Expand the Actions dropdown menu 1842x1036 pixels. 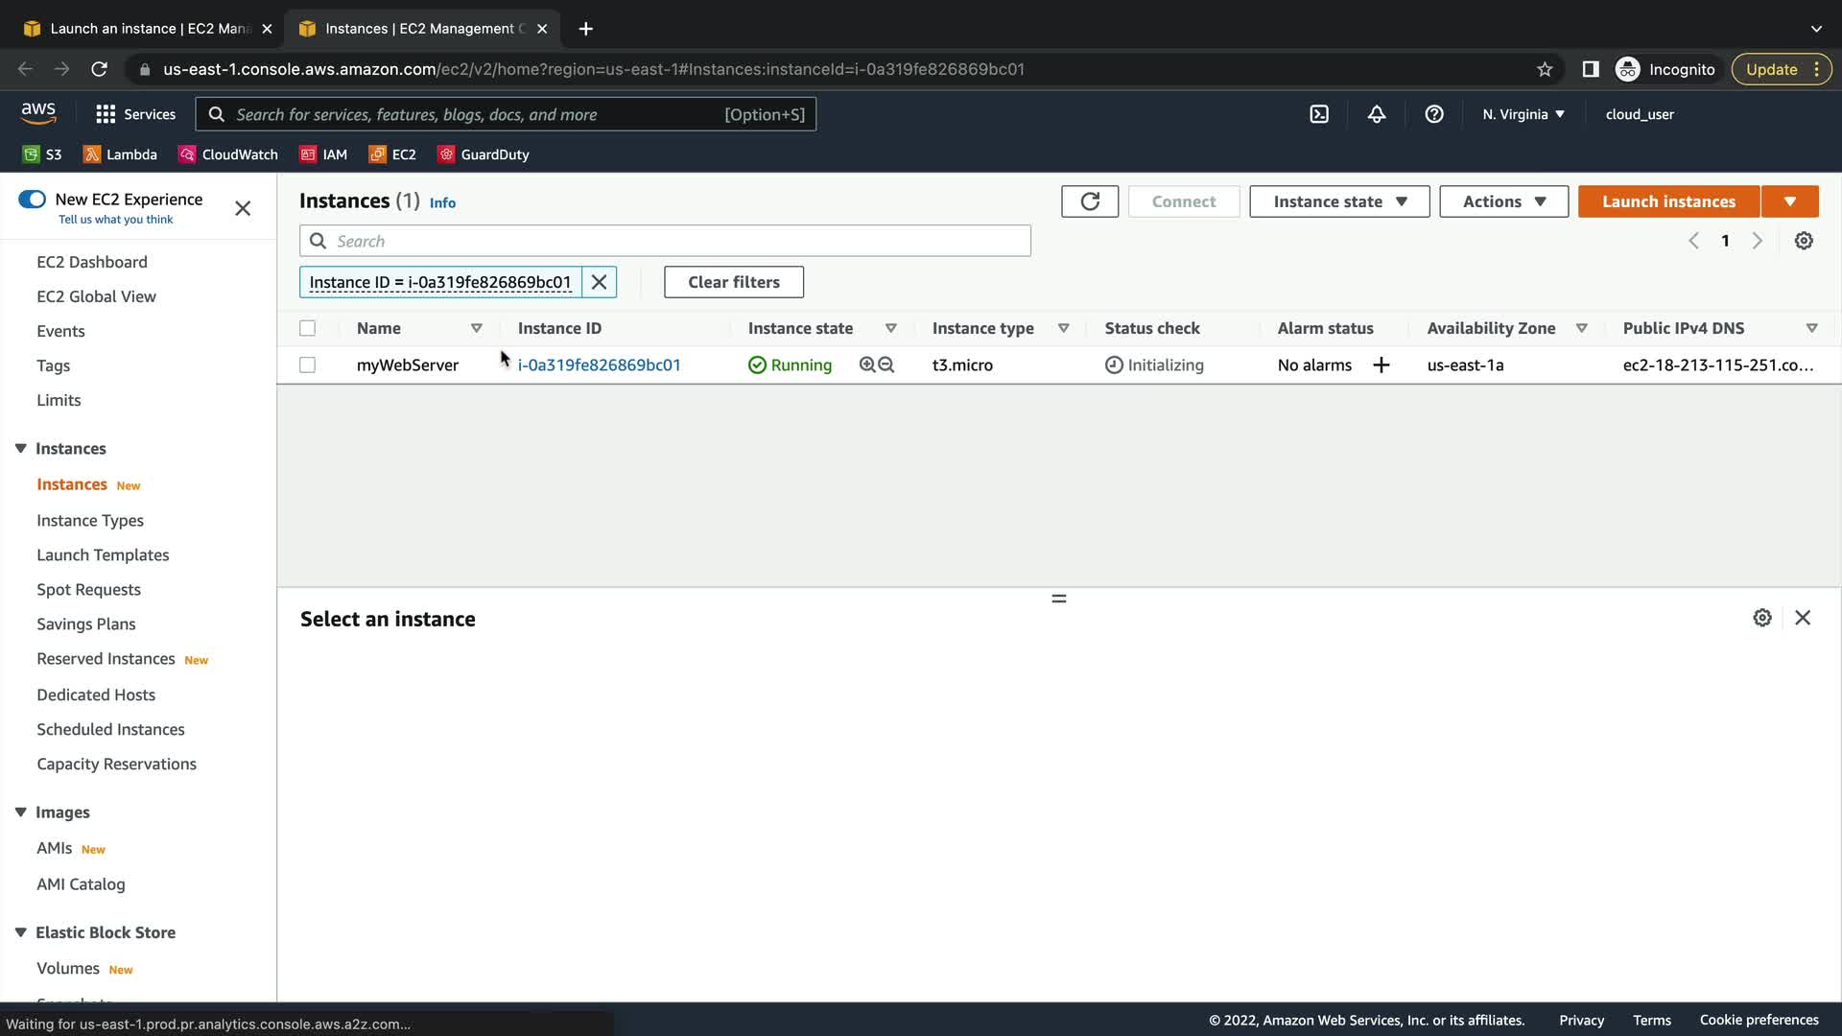click(1503, 201)
